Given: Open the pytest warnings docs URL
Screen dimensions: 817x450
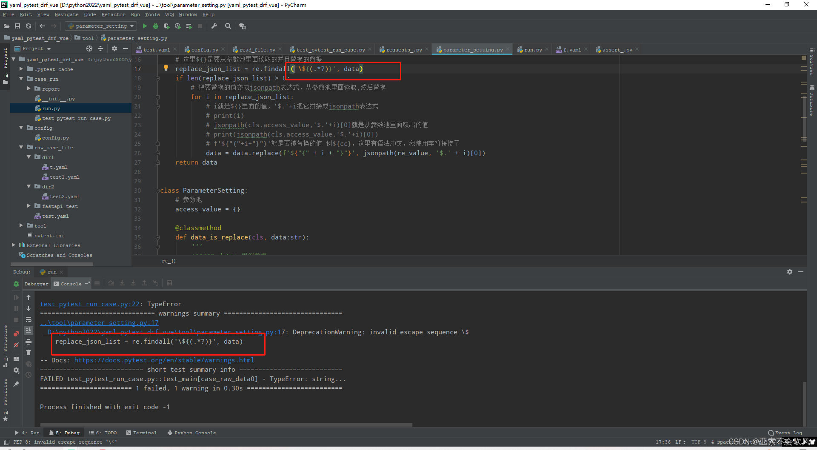Looking at the screenshot, I should (164, 360).
